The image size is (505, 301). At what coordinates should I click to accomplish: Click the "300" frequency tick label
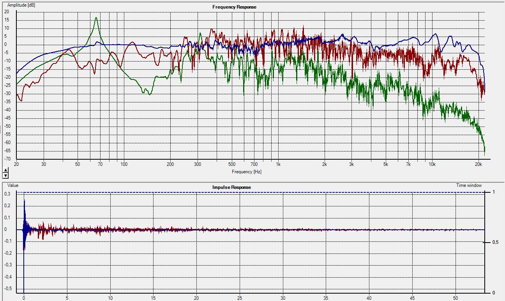coord(197,164)
